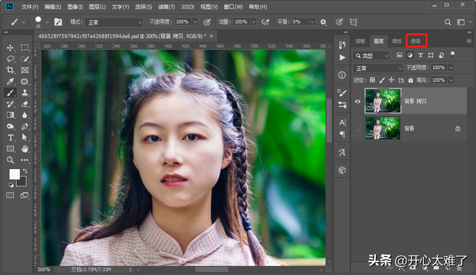Select the Clone Stamp tool
476x275 pixels.
(x=25, y=93)
